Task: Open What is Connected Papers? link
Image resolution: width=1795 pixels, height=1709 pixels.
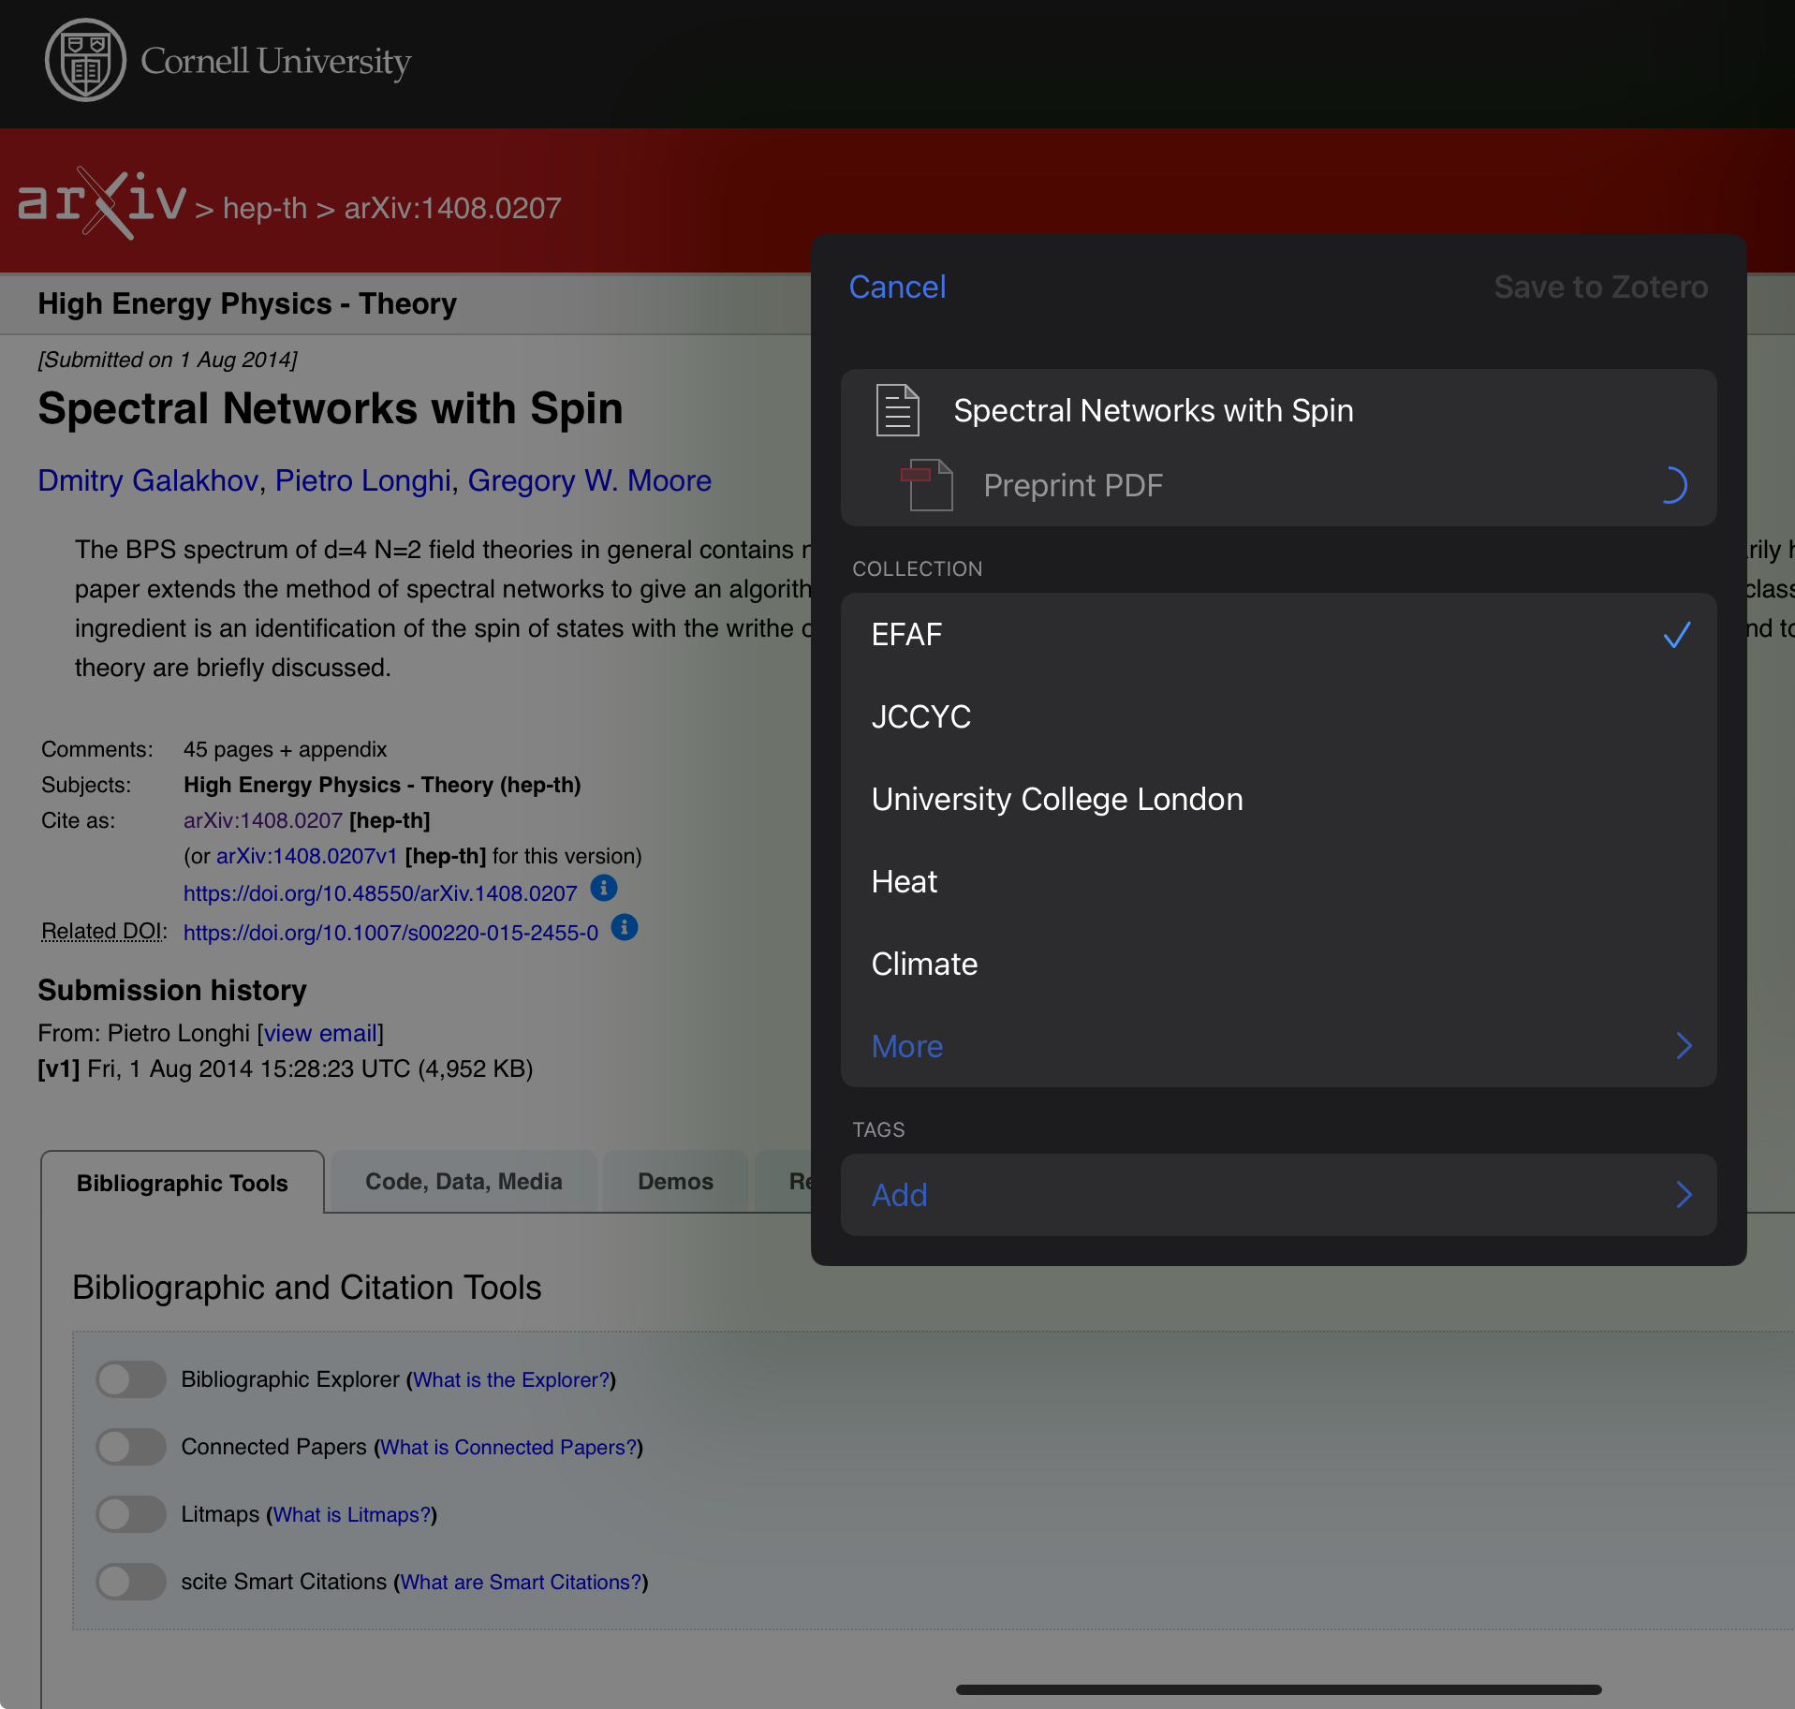Action: click(x=508, y=1447)
